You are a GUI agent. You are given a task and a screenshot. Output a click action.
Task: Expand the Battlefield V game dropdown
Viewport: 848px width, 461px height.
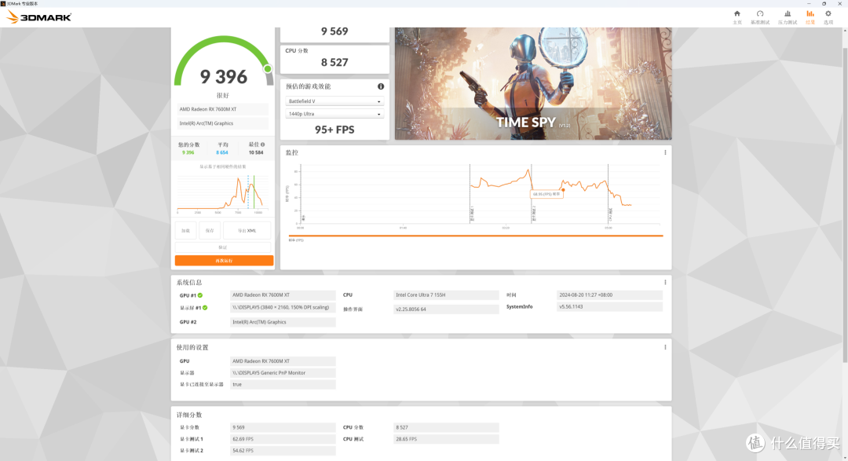click(x=334, y=101)
